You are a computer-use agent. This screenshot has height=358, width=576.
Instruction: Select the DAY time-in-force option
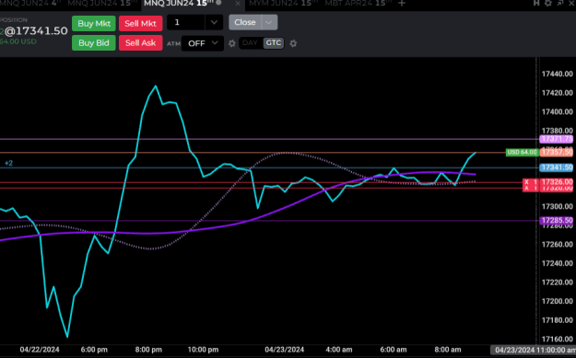point(250,43)
